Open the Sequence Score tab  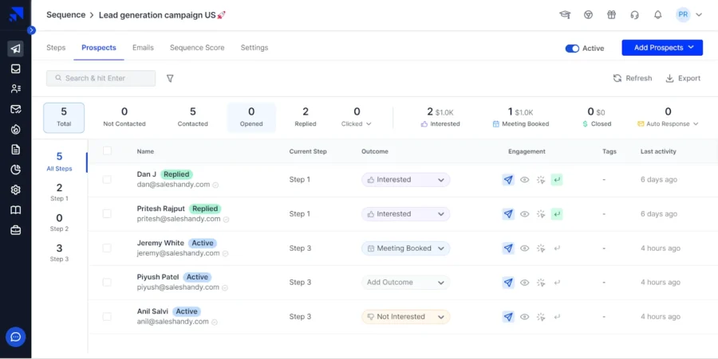pyautogui.click(x=197, y=48)
